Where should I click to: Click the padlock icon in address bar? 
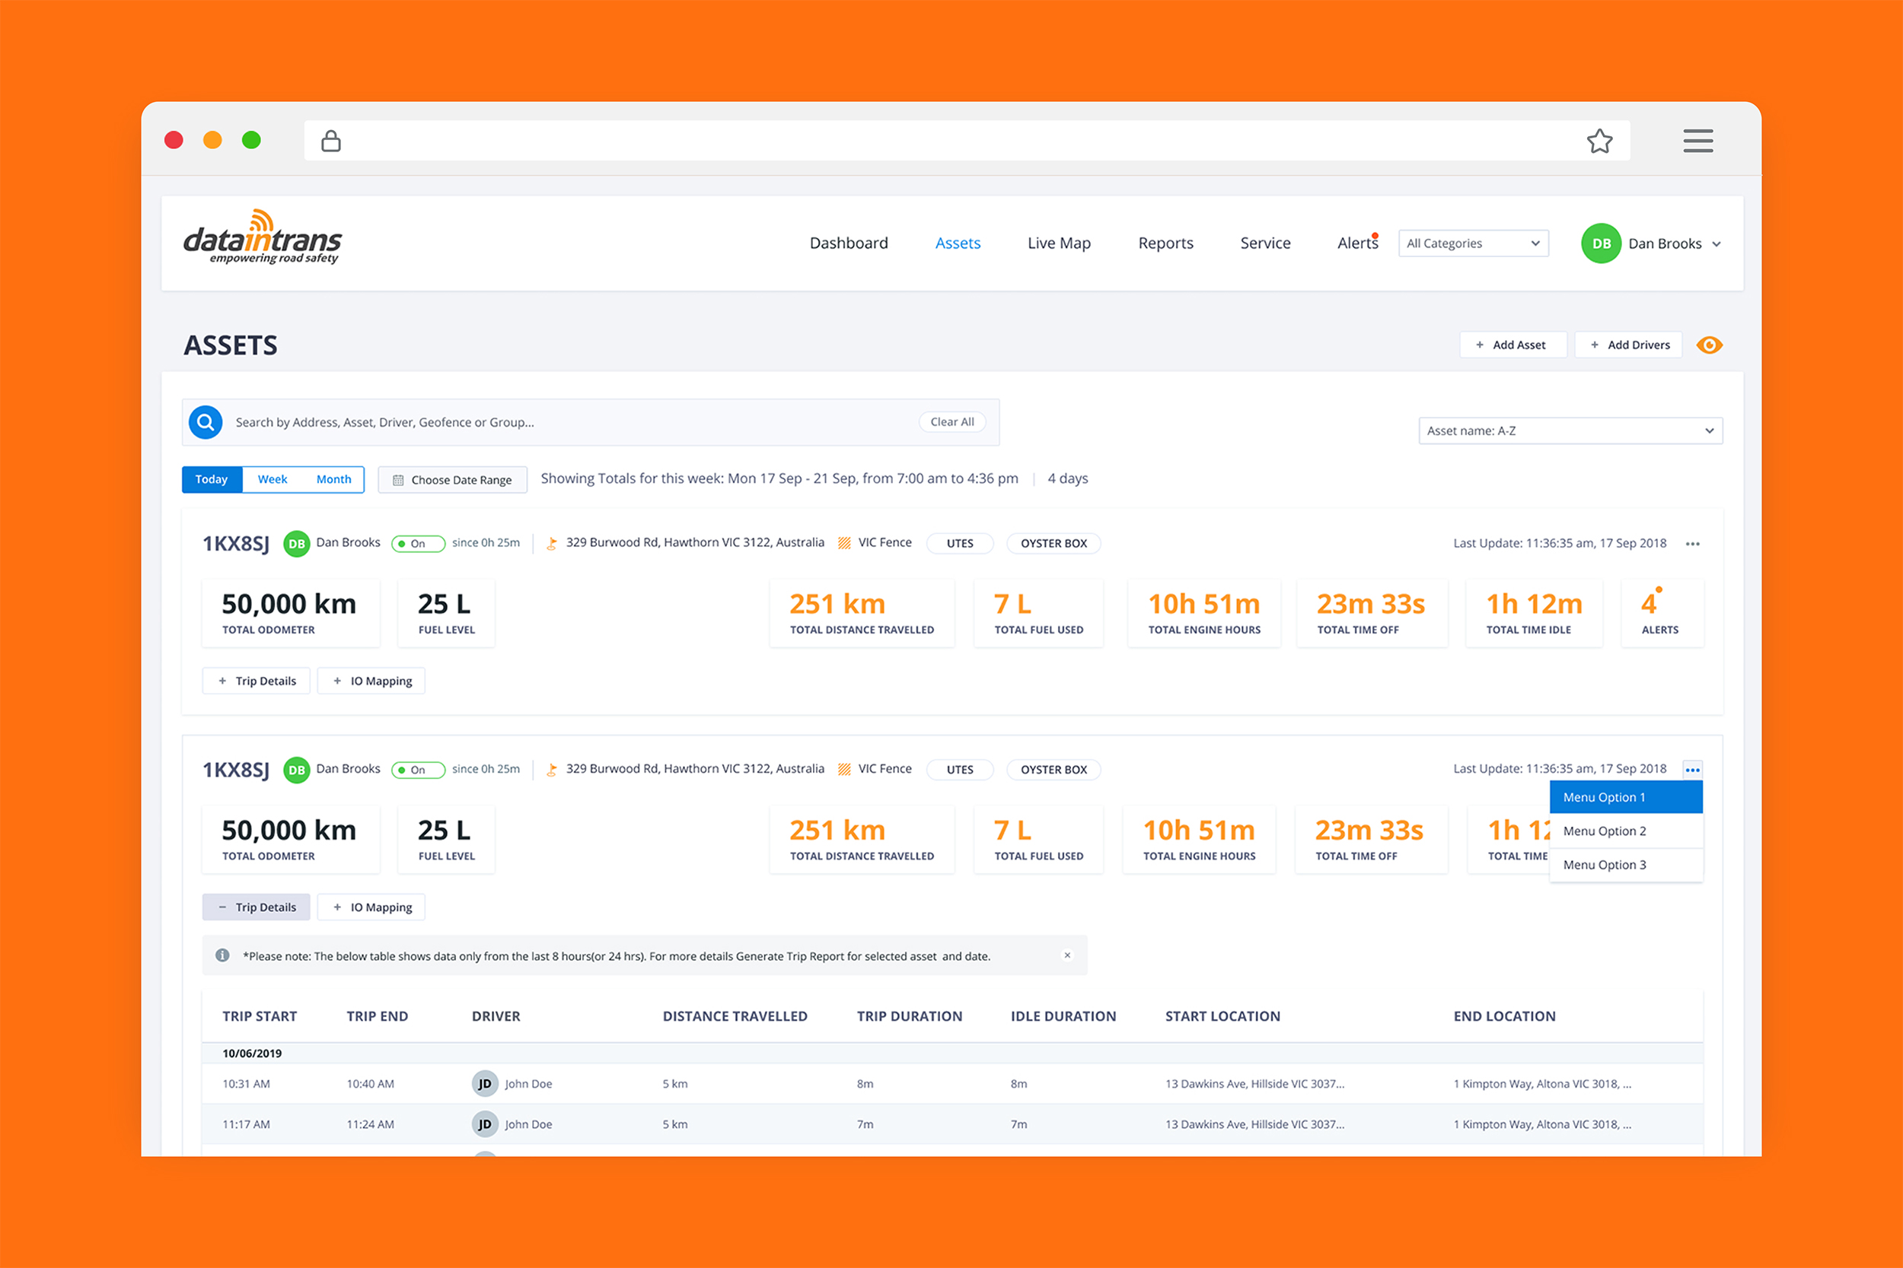(x=331, y=141)
